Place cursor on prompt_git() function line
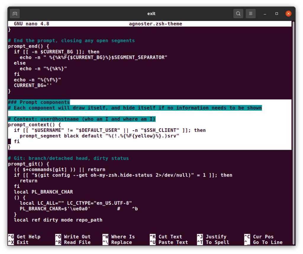The width and height of the screenshot is (303, 254). (28, 164)
